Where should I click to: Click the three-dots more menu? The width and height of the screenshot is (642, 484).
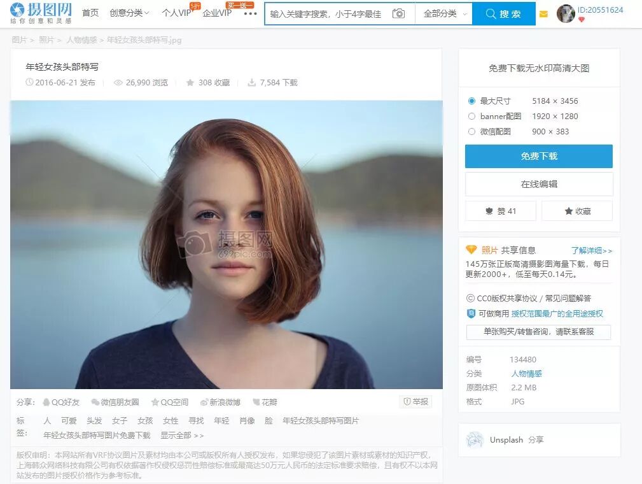250,13
